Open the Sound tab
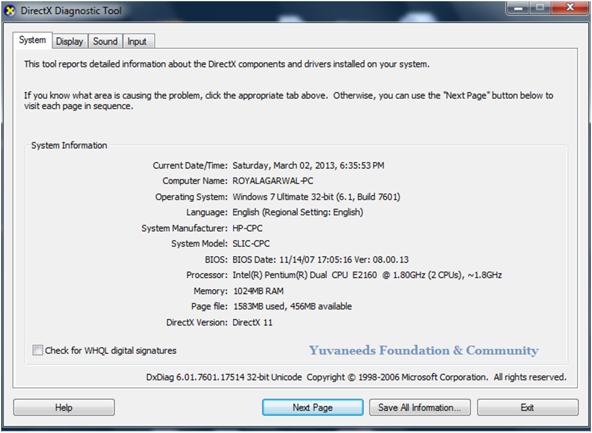592x433 pixels. click(x=105, y=40)
